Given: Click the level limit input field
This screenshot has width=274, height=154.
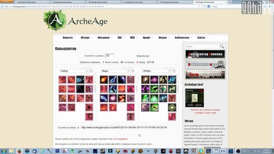Looking at the screenshot, I should coord(110,56).
